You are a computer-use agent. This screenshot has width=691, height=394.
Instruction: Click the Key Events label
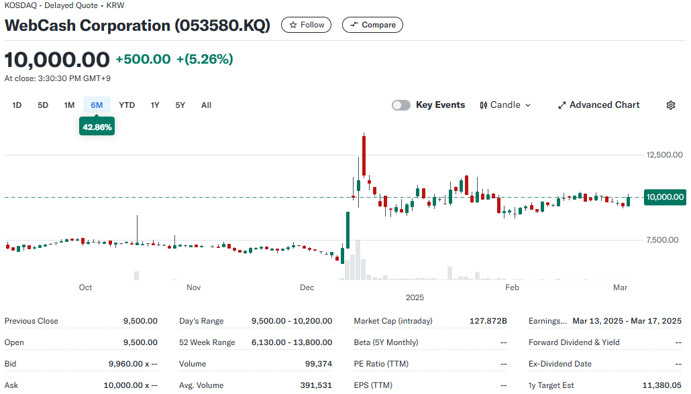tap(440, 105)
